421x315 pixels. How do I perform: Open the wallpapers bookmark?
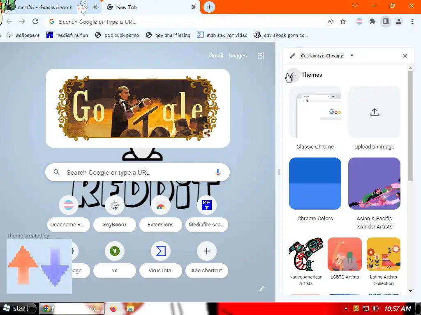[x=23, y=35]
